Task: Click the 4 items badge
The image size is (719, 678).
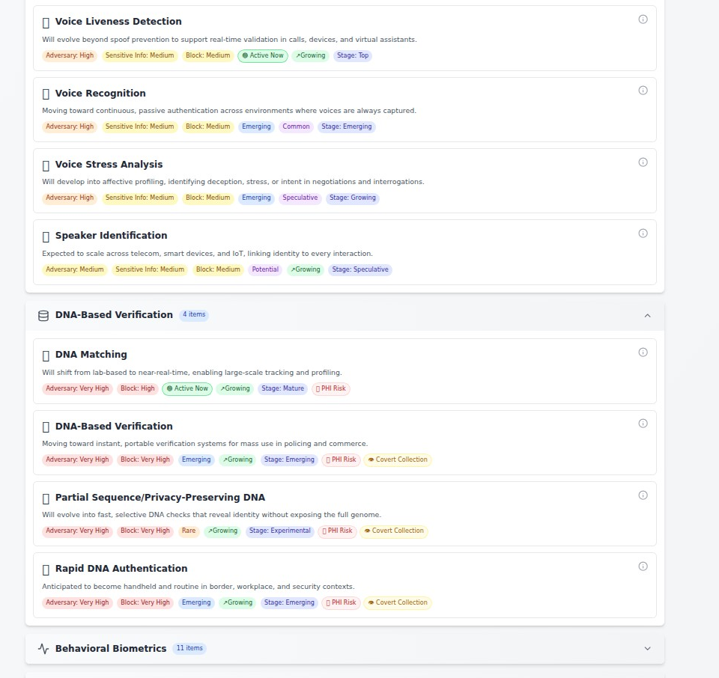Action: coord(194,315)
